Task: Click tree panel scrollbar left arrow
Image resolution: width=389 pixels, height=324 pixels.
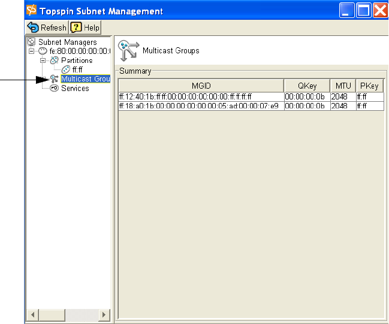Action: [x=33, y=315]
